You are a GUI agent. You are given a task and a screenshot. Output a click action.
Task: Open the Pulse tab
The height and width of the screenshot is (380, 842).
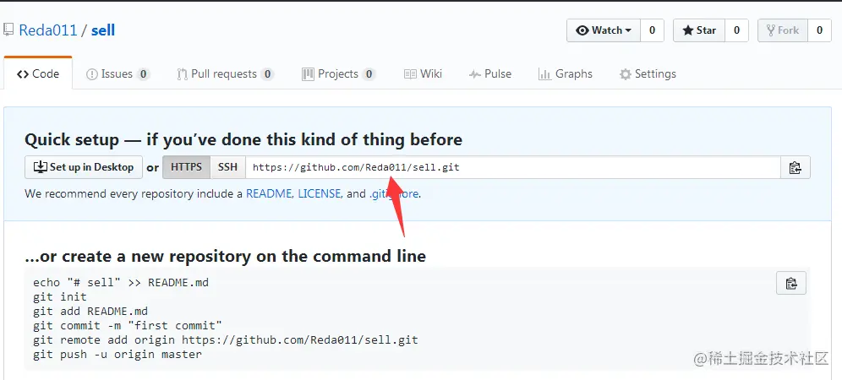[489, 74]
